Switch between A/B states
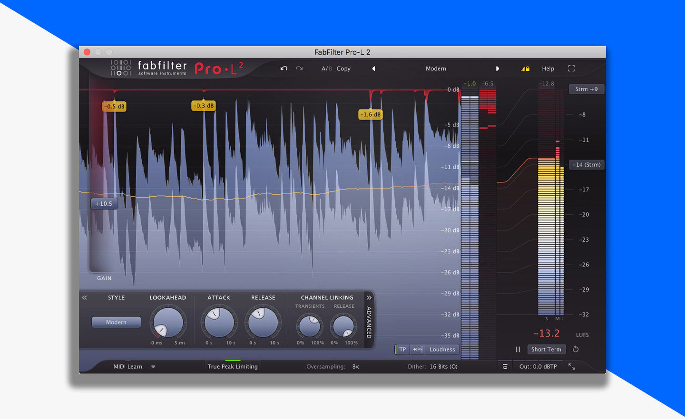This screenshot has width=685, height=419. pyautogui.click(x=326, y=68)
